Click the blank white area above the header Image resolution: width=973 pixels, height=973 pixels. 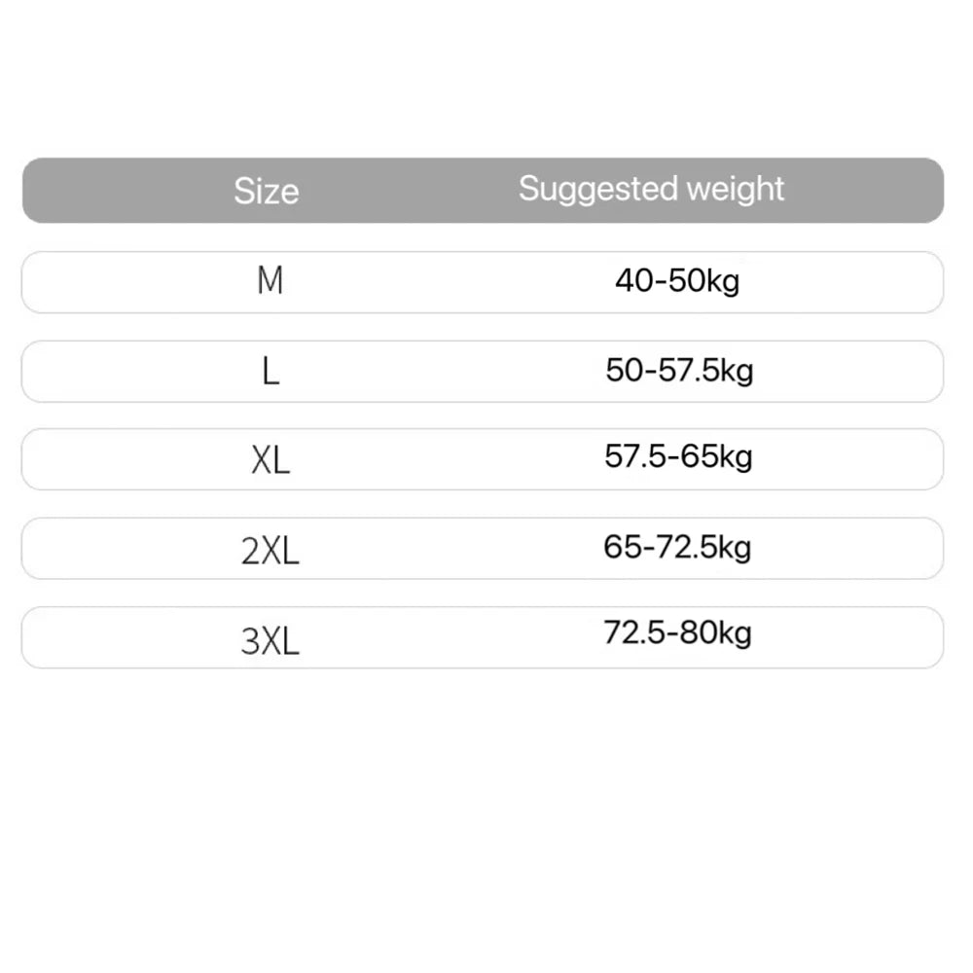tap(486, 78)
